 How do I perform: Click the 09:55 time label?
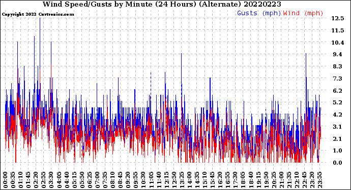pyautogui.click(x=136, y=180)
